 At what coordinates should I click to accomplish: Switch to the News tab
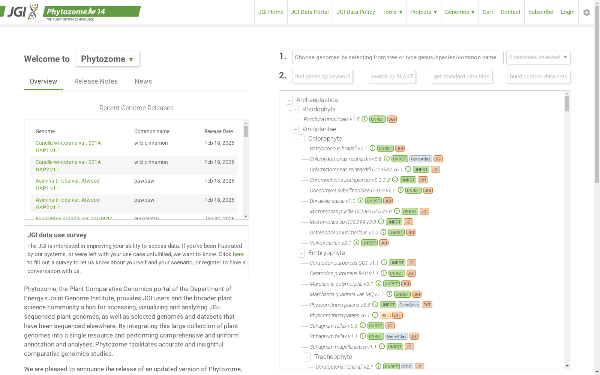pos(143,81)
